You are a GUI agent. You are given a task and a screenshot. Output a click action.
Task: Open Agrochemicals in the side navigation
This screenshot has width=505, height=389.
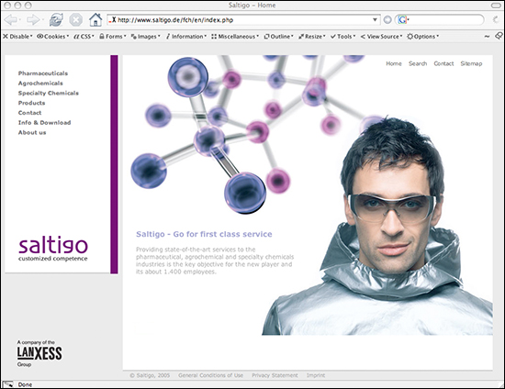40,83
